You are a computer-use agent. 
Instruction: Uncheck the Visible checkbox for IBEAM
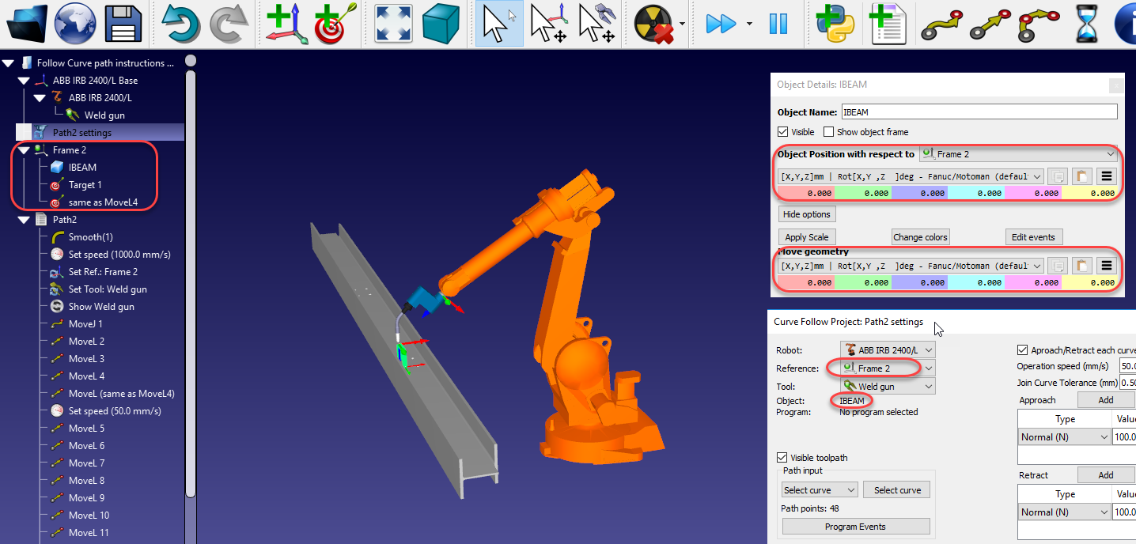[x=783, y=132]
